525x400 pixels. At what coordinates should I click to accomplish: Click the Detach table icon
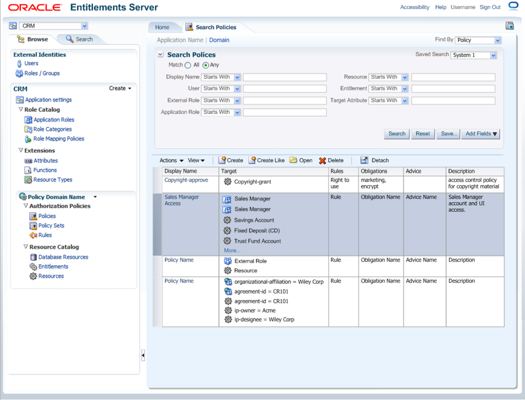(364, 160)
